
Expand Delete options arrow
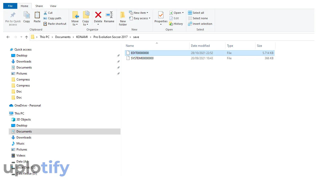[x=98, y=24]
